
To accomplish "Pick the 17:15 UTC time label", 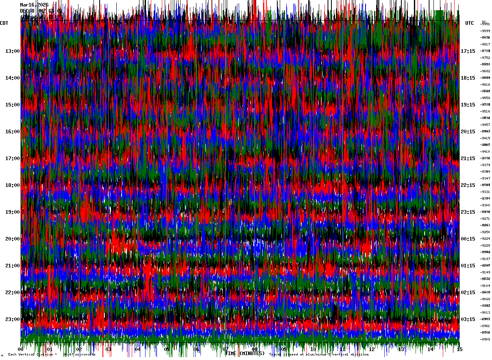I will 468,51.
